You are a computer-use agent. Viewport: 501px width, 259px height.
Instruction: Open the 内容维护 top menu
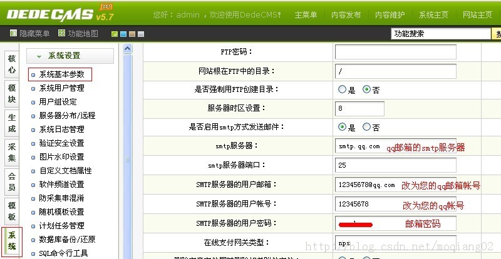(x=390, y=14)
